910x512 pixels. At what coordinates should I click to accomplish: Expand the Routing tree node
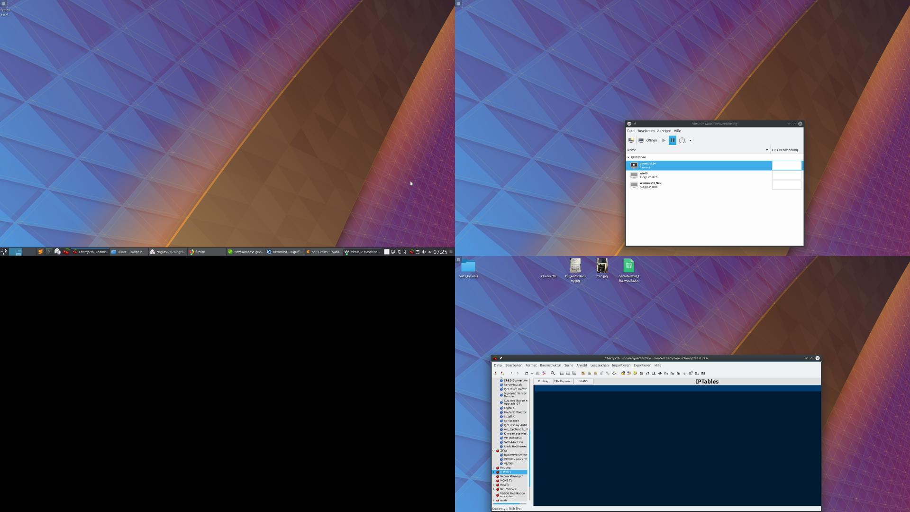[493, 468]
